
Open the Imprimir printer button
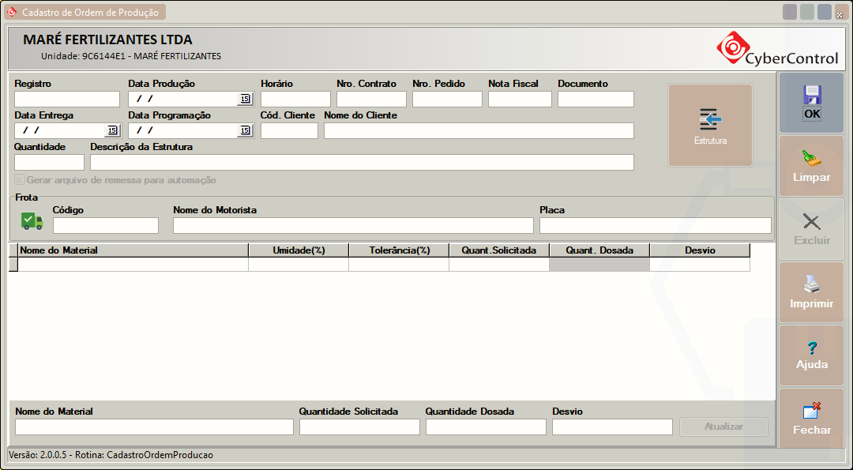[x=811, y=292]
